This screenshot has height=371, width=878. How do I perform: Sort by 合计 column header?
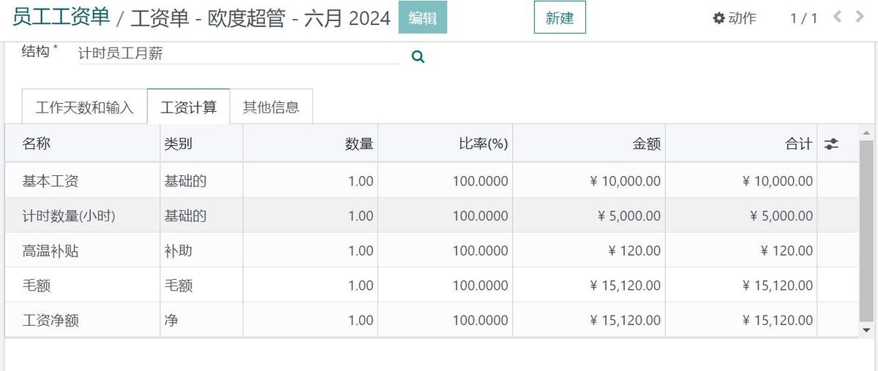click(798, 144)
